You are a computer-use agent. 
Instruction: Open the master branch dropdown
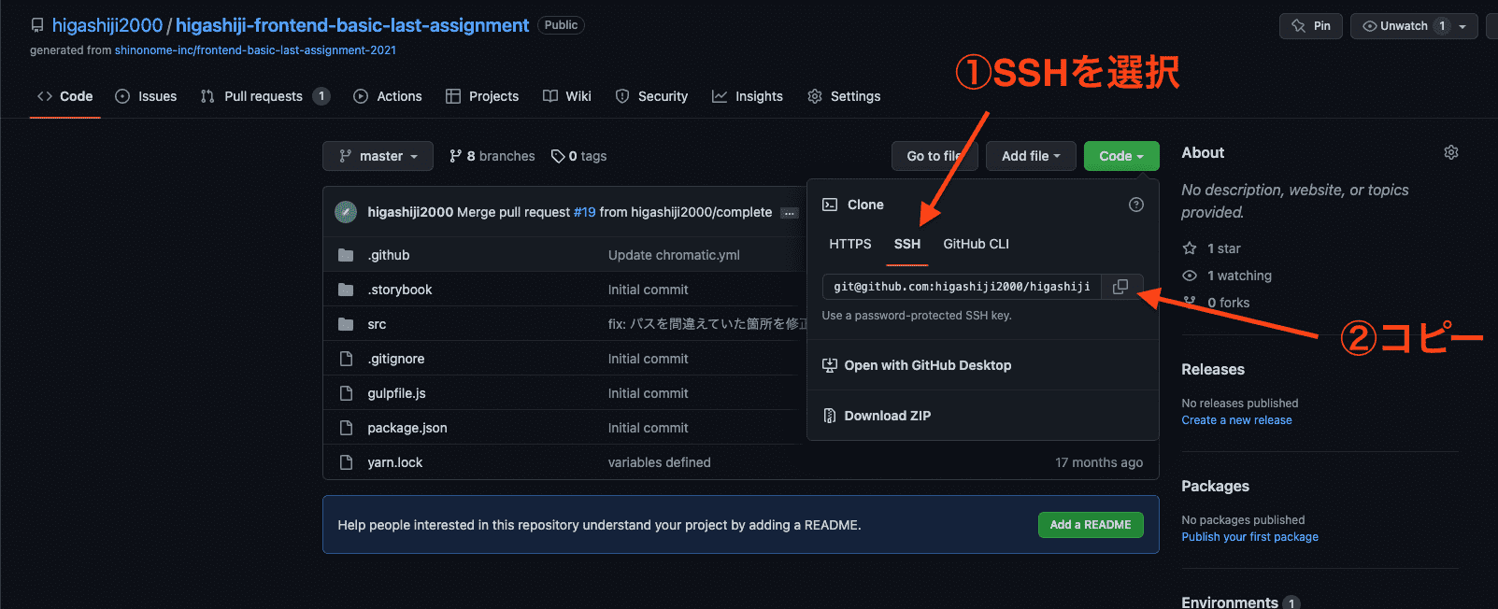click(378, 156)
